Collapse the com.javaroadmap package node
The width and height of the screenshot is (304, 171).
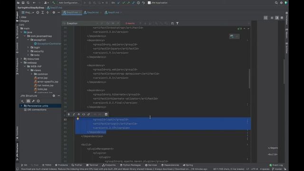tap(25, 36)
